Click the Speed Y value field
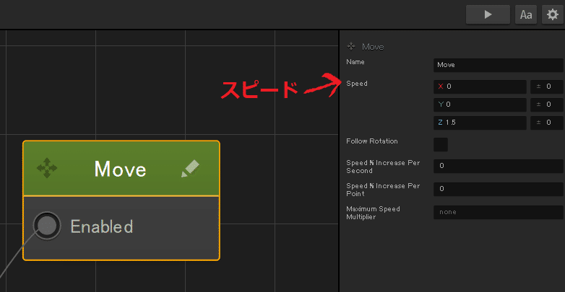This screenshot has width=565, height=292. coord(480,105)
